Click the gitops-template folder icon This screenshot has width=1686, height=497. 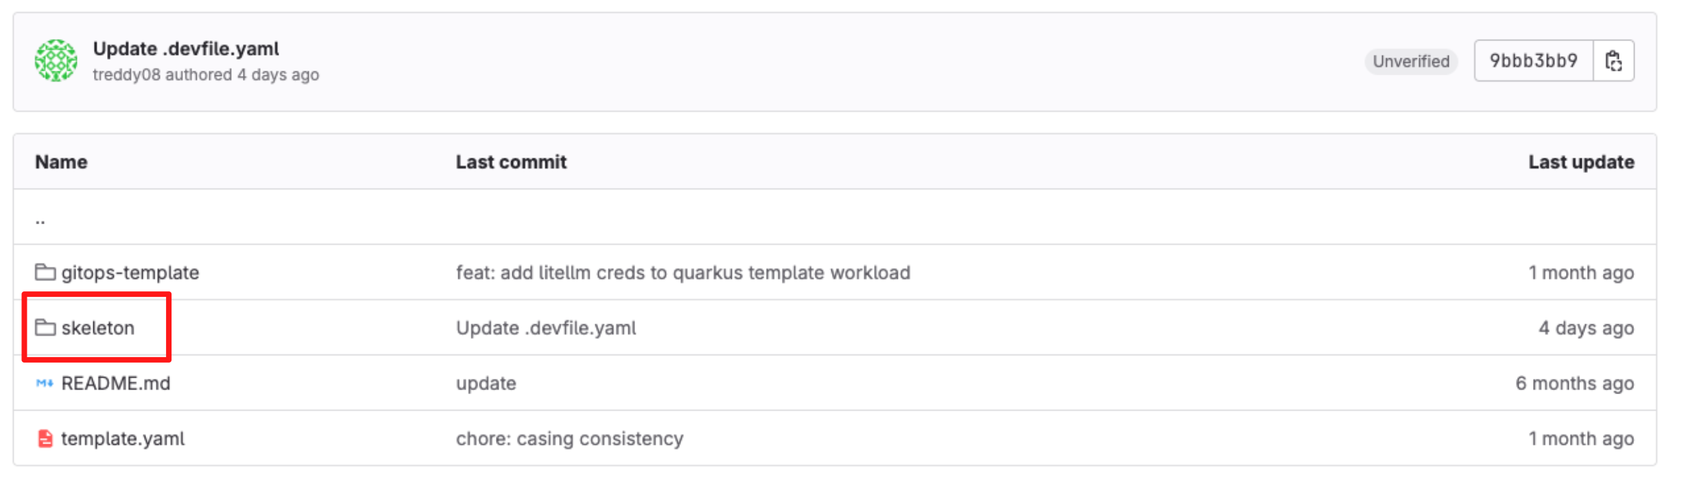coord(45,272)
